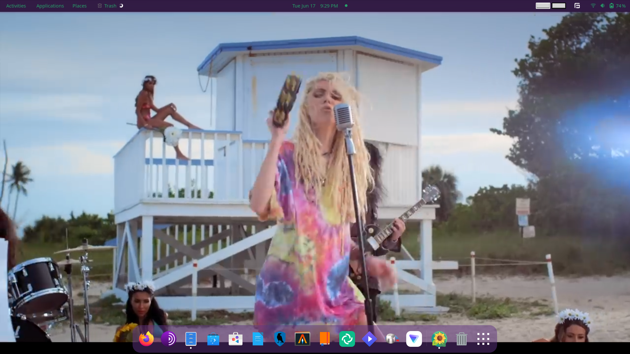Open the Activities overview

click(16, 6)
